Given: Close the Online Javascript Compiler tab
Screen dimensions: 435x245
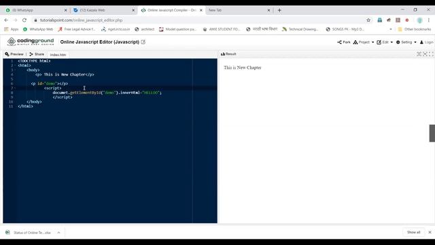Looking at the screenshot, I should point(201,10).
